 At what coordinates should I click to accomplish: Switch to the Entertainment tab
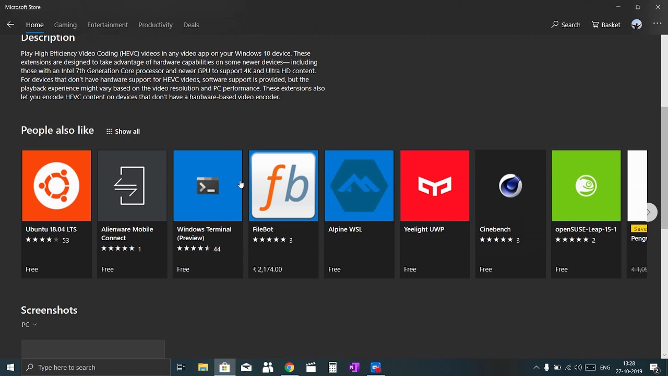click(108, 25)
